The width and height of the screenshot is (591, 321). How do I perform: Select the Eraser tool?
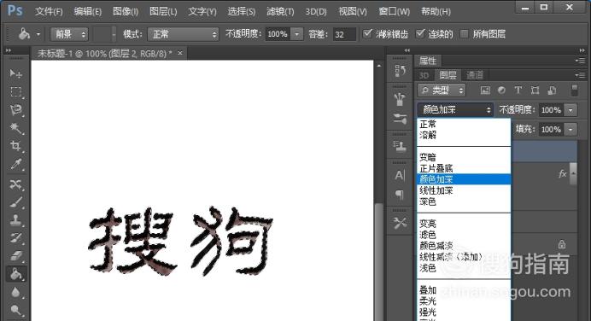pos(15,256)
